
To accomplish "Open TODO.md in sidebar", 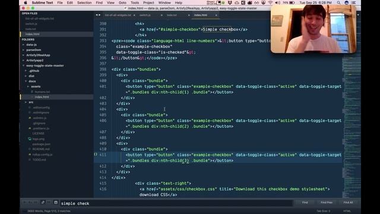I will [39, 160].
